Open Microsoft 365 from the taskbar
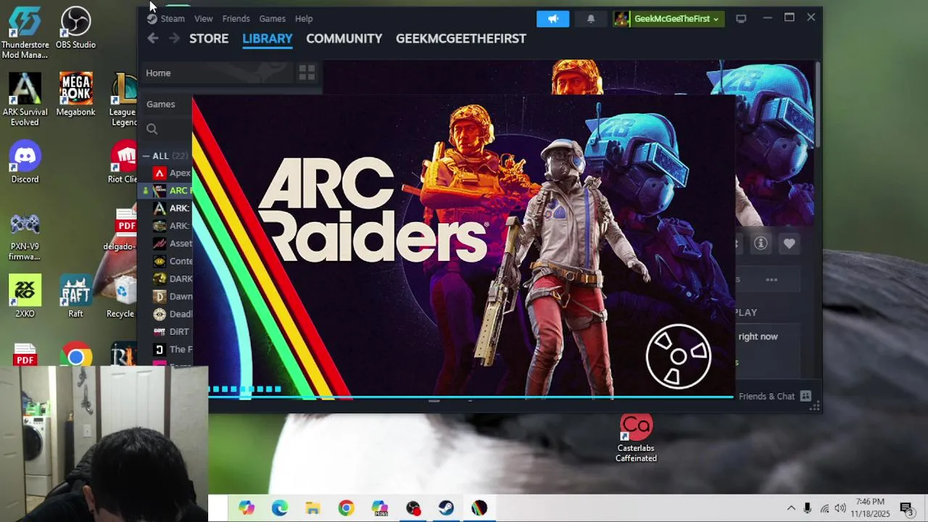The width and height of the screenshot is (928, 522). pos(379,508)
